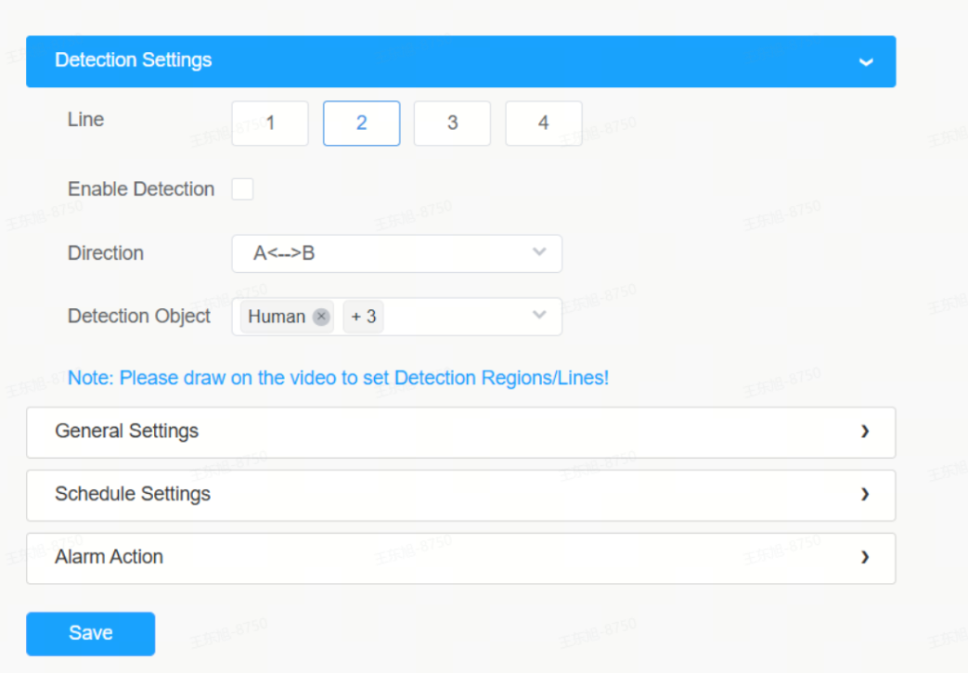The width and height of the screenshot is (968, 673).
Task: Open the Detection Object dropdown arrow
Action: click(539, 315)
